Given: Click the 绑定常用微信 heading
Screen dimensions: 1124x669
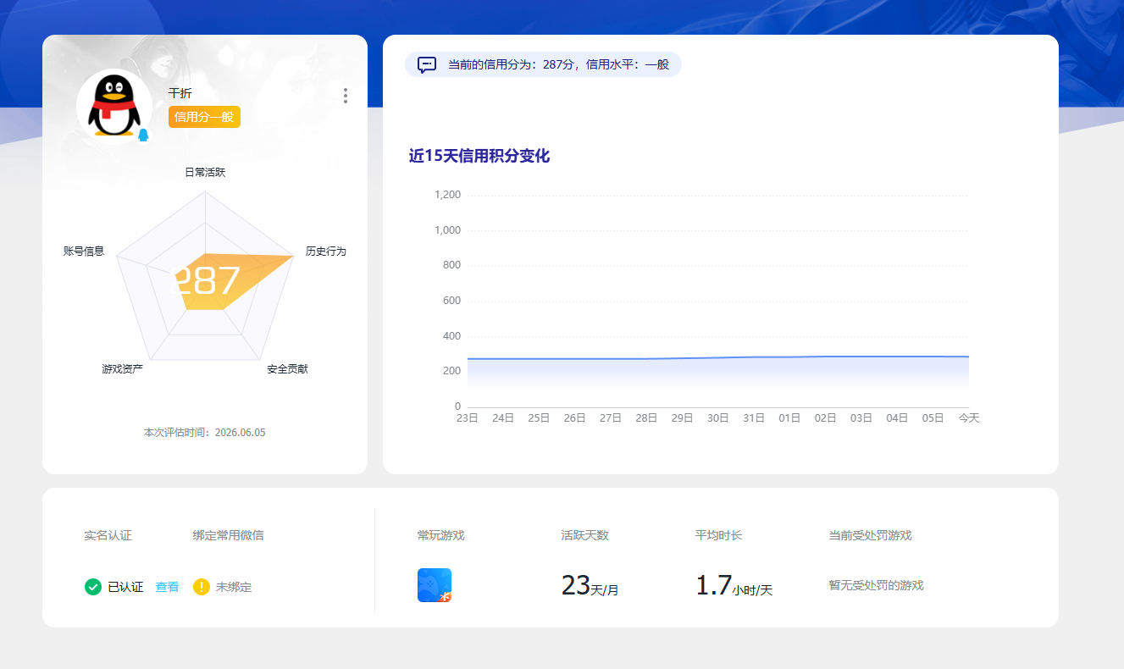Looking at the screenshot, I should pos(229,535).
